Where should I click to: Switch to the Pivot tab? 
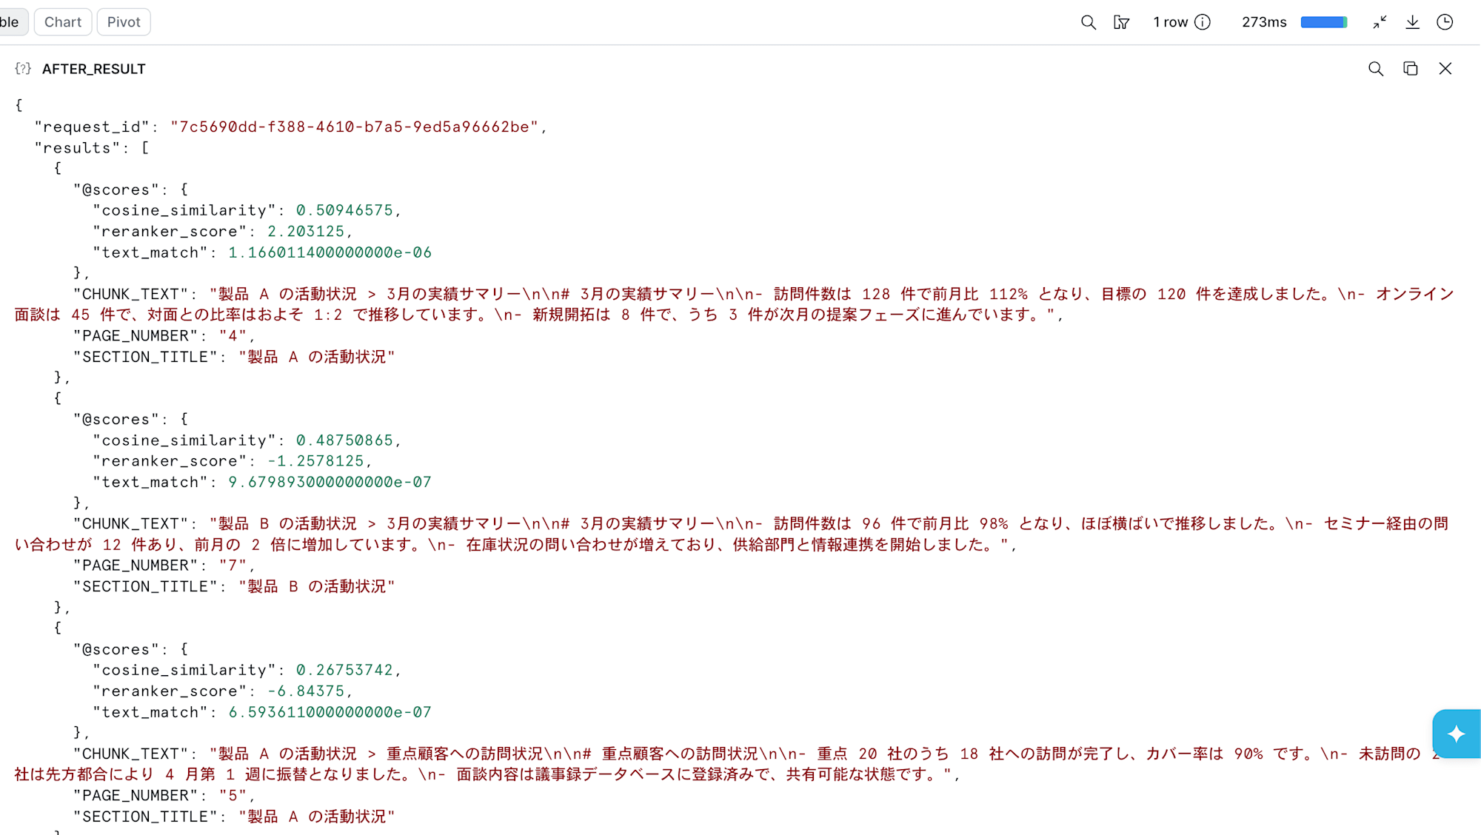(124, 22)
